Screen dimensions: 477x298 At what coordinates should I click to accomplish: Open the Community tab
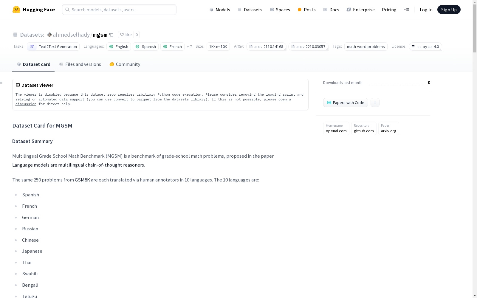point(125,64)
